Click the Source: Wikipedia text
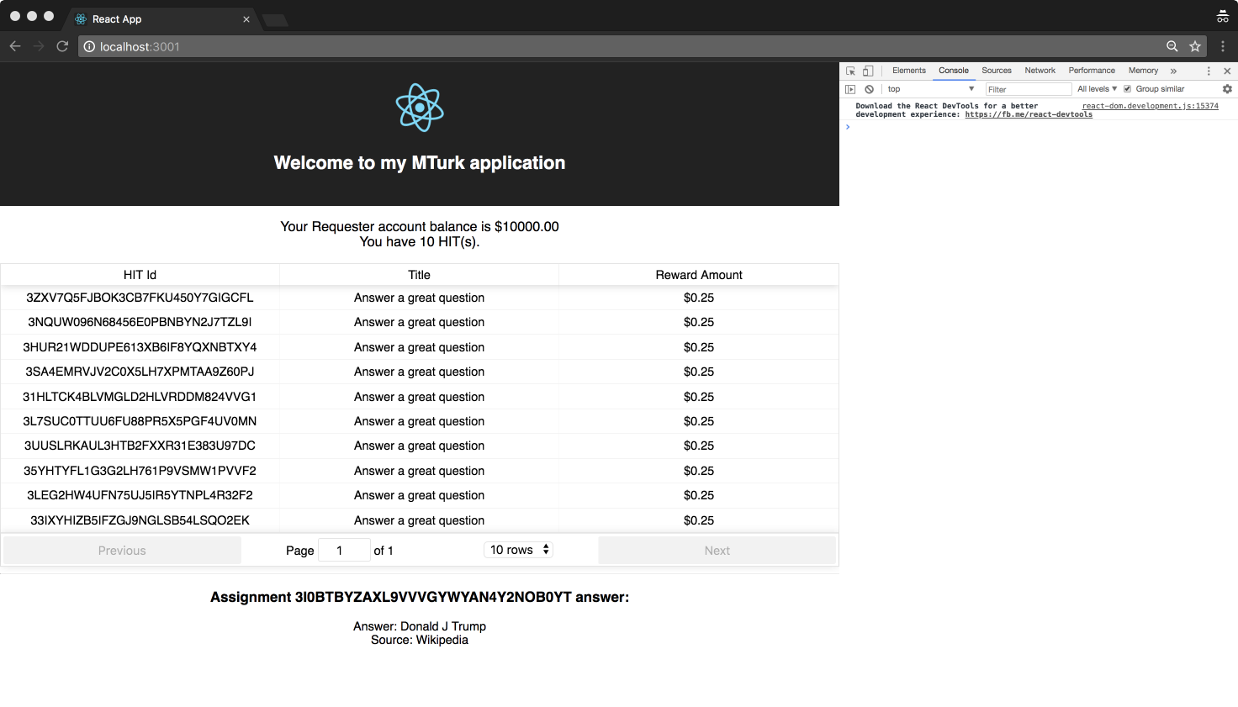 click(420, 640)
